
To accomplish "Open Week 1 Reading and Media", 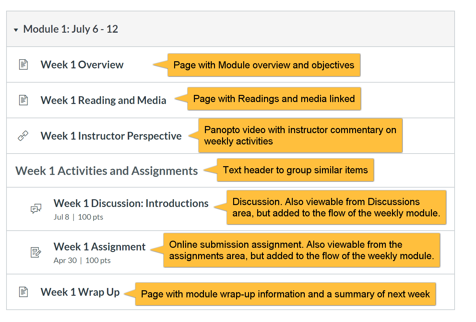I will click(103, 100).
